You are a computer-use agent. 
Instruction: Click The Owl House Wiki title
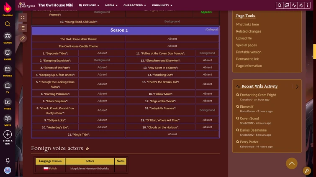[x=56, y=5]
